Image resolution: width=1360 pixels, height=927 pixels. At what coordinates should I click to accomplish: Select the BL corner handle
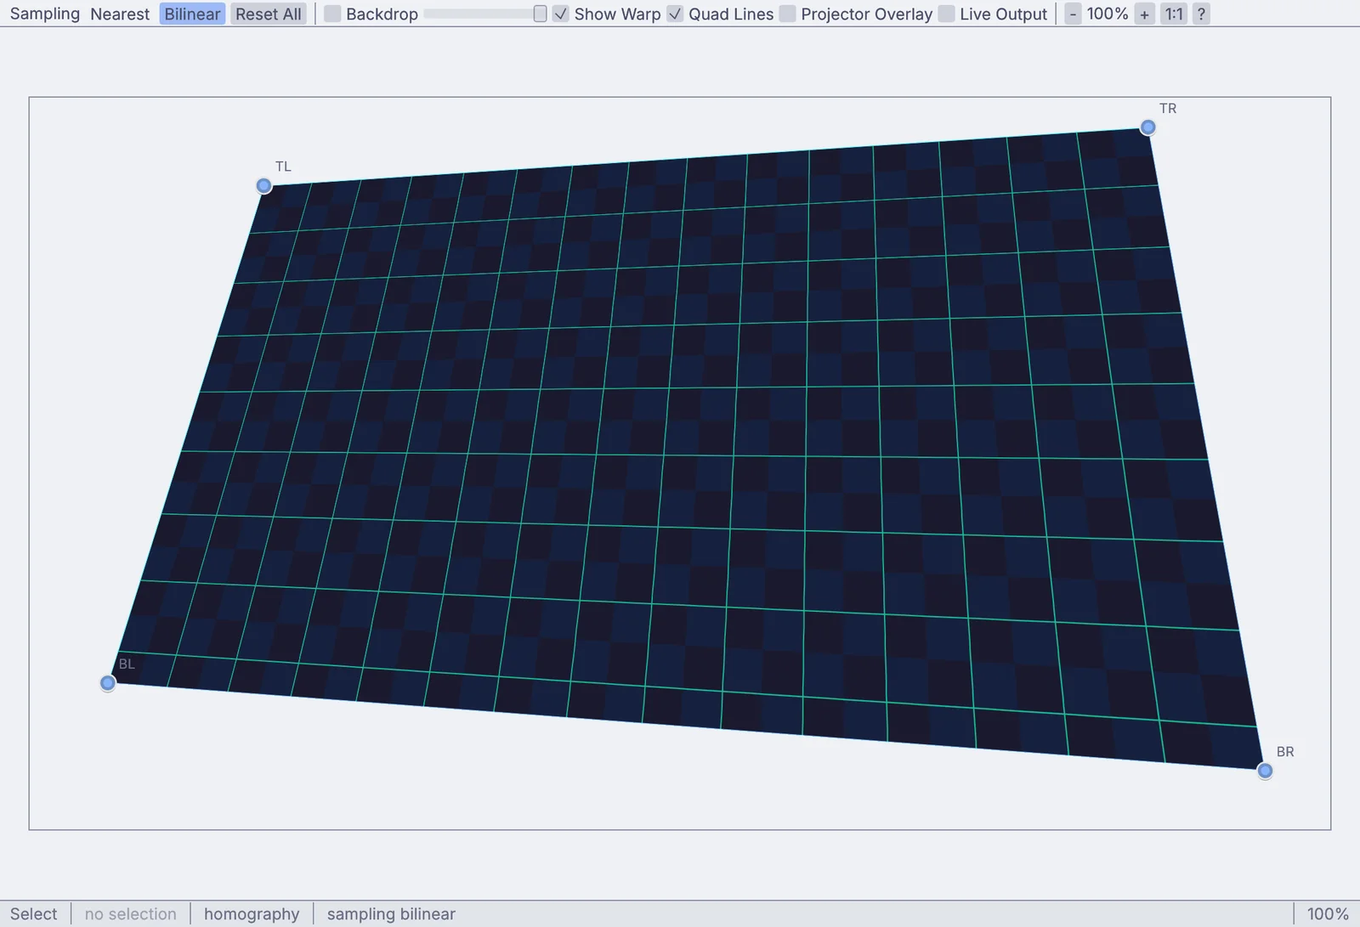pos(107,682)
